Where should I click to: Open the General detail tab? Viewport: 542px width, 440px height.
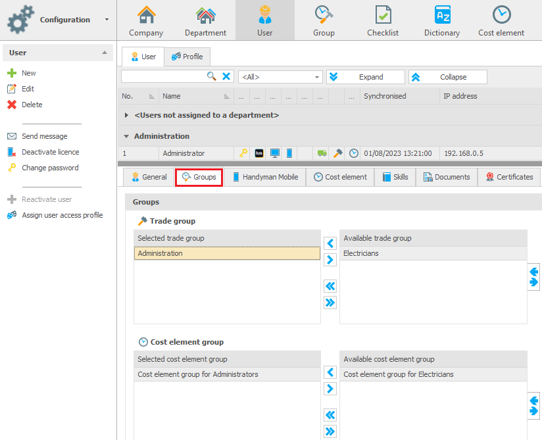[149, 177]
